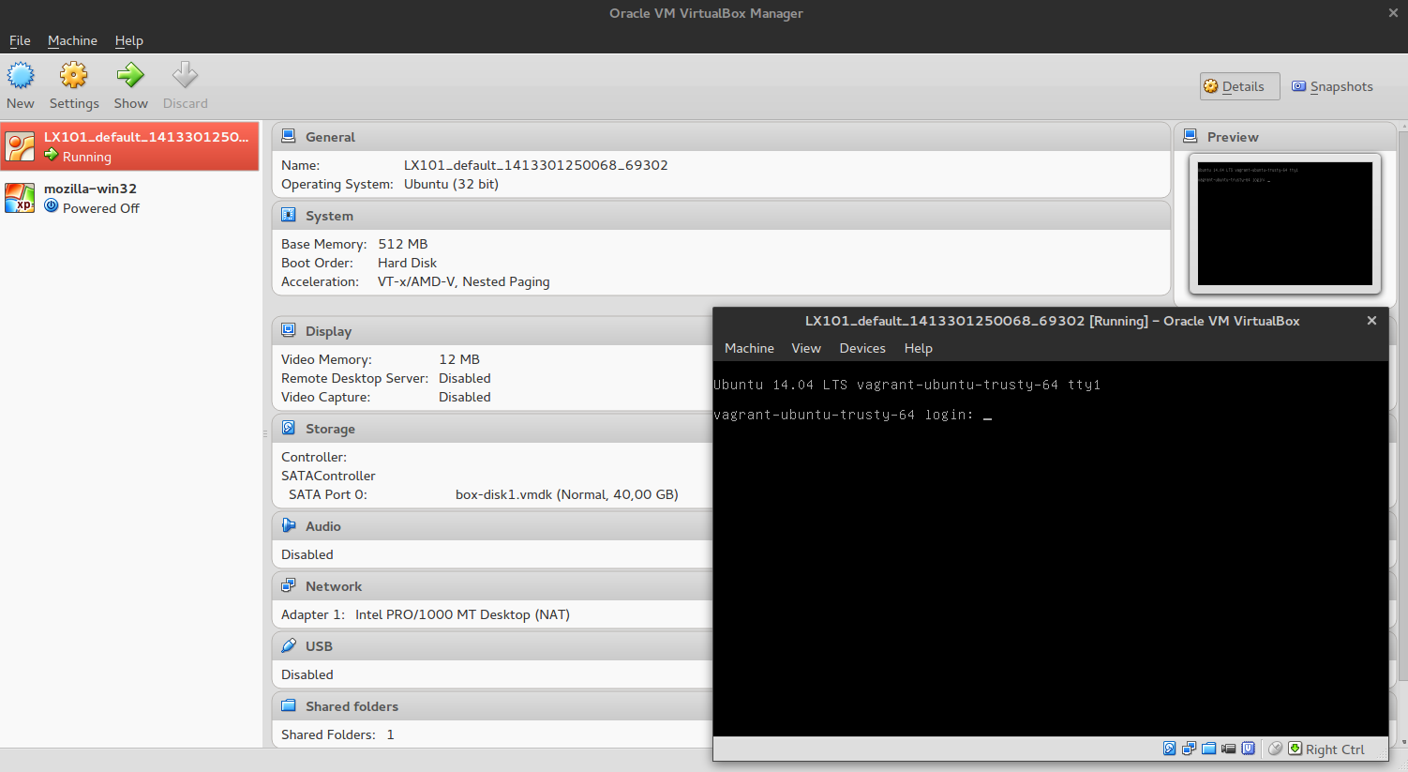Click the Display section monitor icon

tap(289, 330)
